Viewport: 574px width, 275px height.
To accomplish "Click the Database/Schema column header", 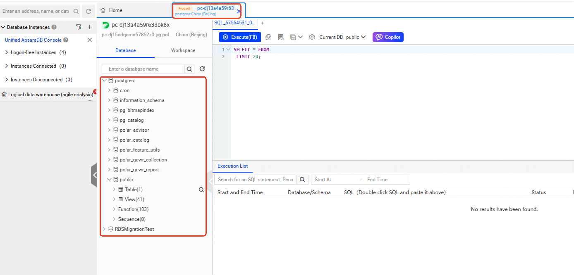I will tap(309, 192).
